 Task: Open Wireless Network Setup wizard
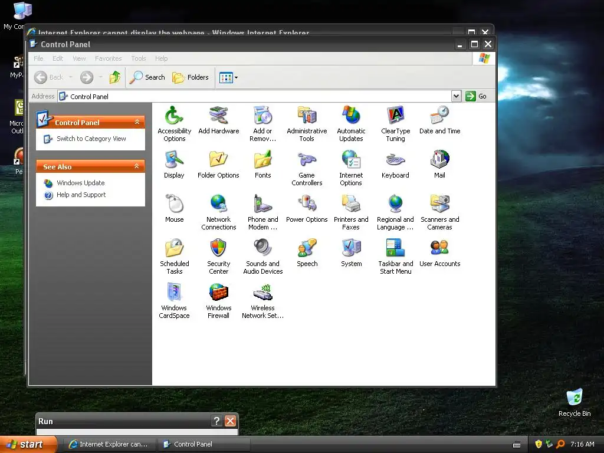pos(262,301)
